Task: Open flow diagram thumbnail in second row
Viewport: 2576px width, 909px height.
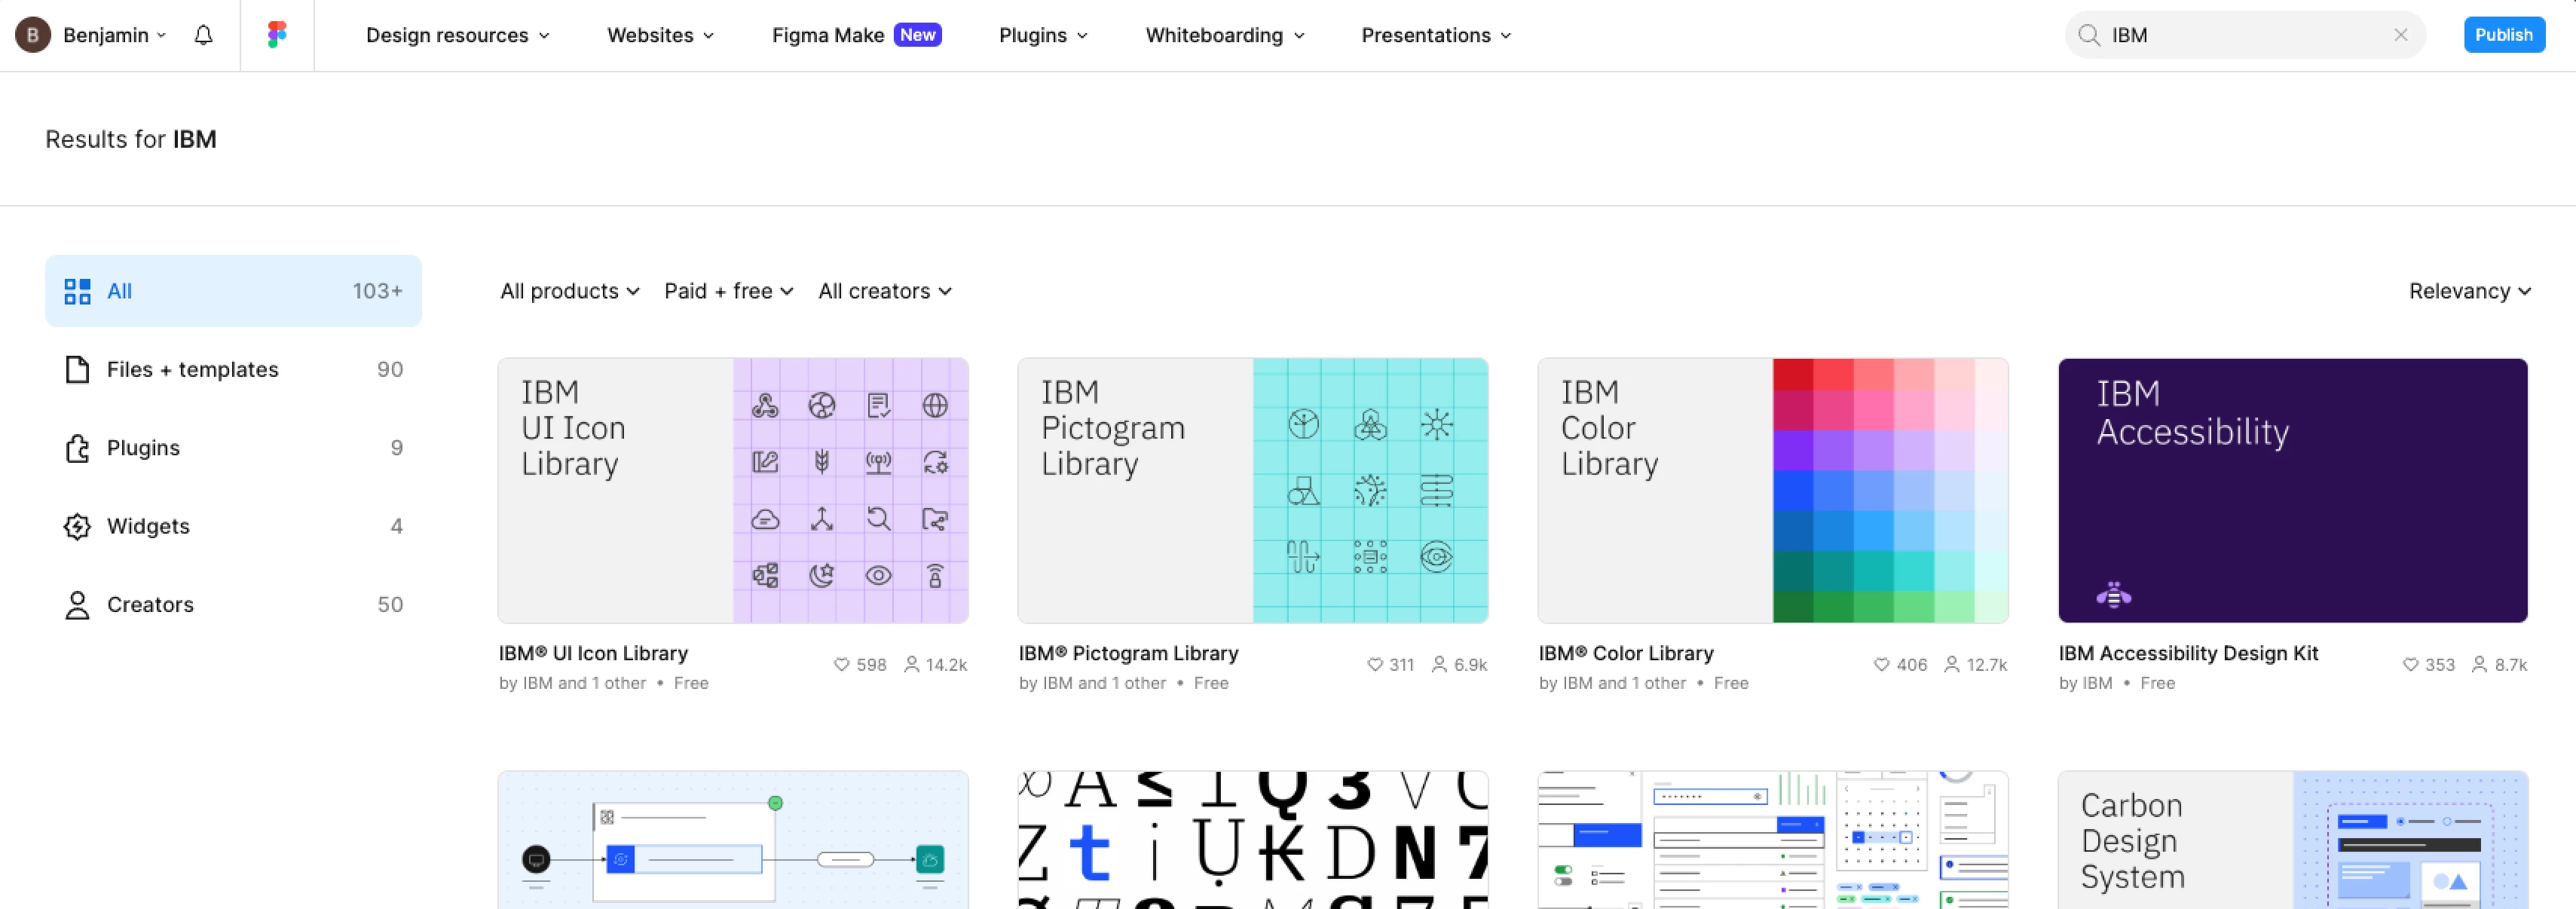Action: 733,840
